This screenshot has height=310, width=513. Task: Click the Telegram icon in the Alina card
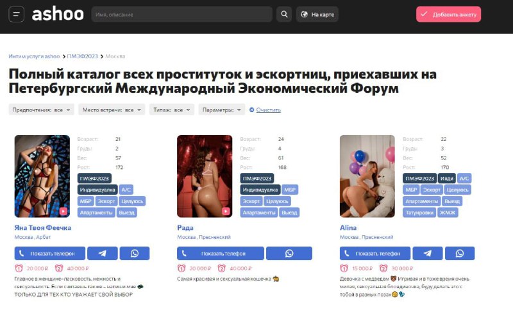[x=428, y=254]
